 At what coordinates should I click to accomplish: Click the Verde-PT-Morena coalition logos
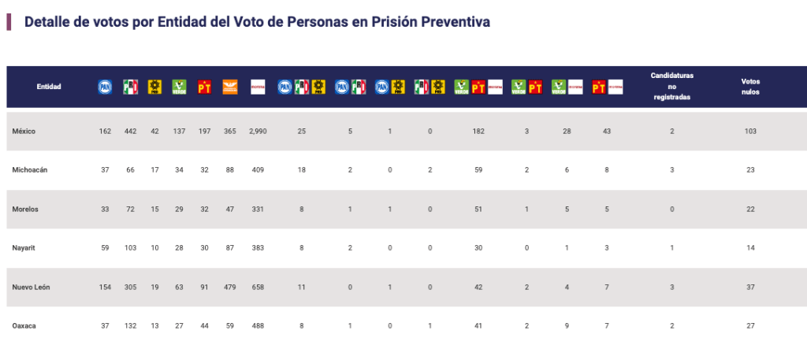[478, 87]
